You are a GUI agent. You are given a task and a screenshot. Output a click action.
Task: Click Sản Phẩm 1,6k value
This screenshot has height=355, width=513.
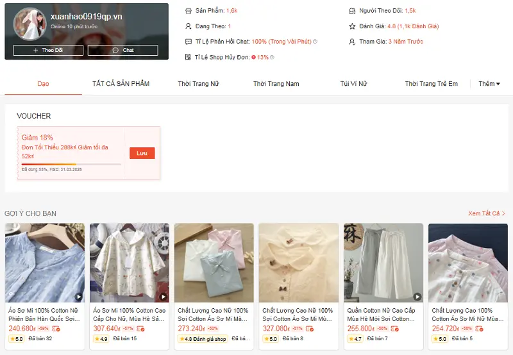(x=232, y=11)
